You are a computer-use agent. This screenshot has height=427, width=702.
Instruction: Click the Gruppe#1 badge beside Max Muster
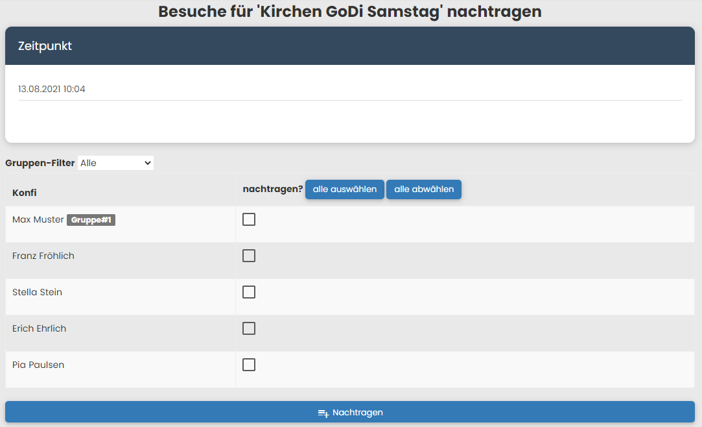click(91, 220)
